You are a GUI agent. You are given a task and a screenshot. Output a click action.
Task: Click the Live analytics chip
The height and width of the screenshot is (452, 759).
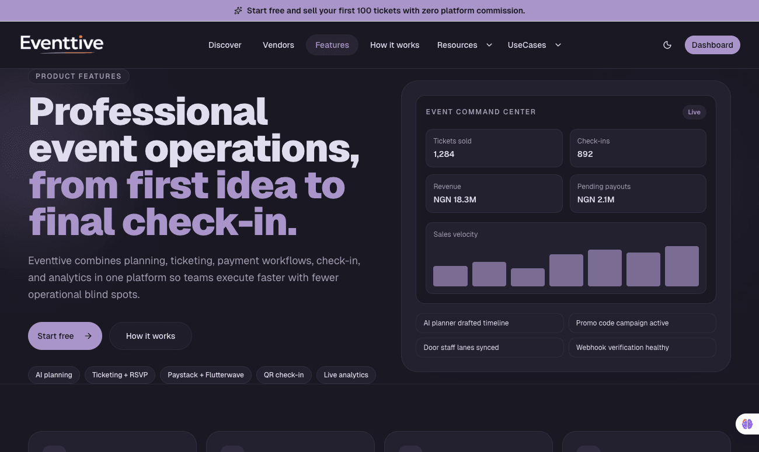point(346,375)
